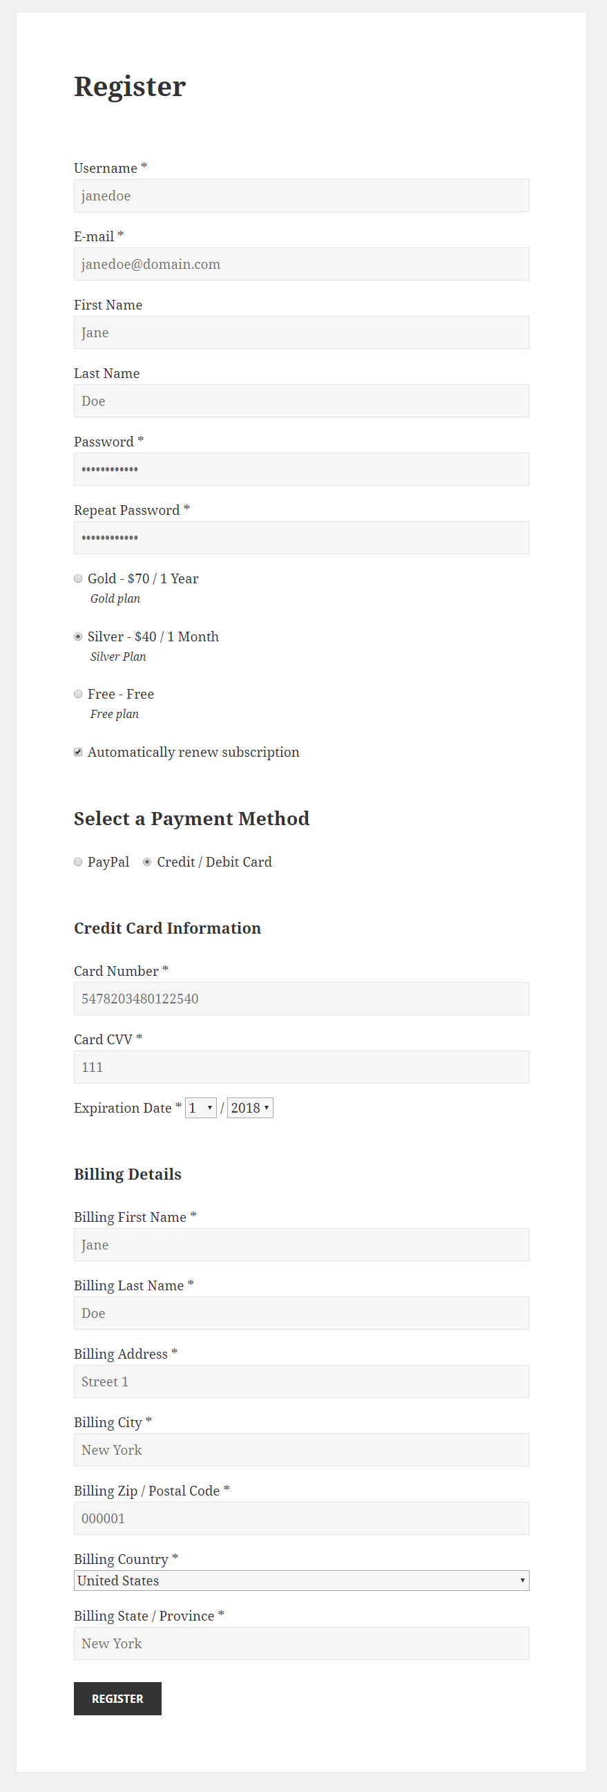This screenshot has height=1792, width=607.
Task: Toggle Automatically renew subscription checkbox
Action: 78,752
